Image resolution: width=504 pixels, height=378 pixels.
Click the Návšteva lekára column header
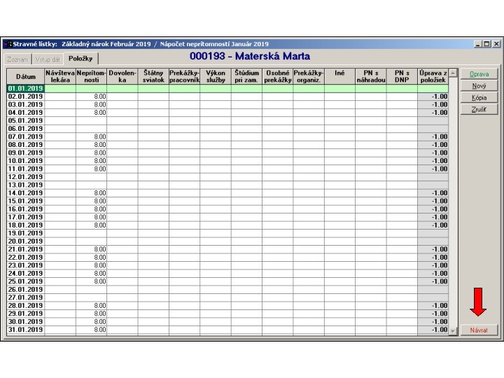[60, 76]
